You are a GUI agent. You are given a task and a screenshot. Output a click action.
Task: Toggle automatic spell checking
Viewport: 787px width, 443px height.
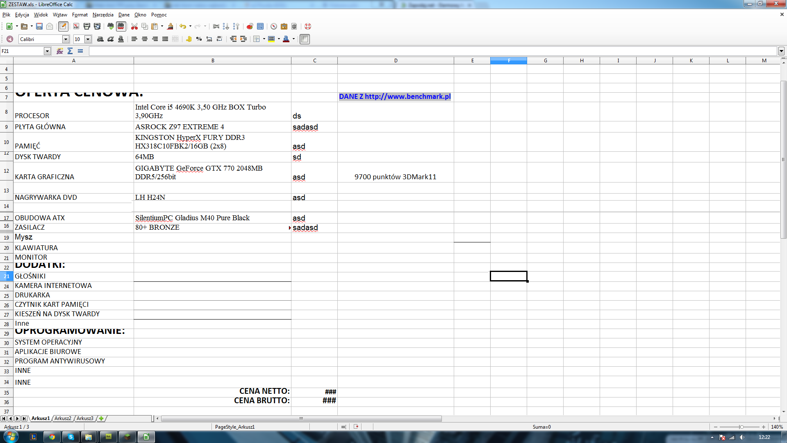click(x=121, y=26)
